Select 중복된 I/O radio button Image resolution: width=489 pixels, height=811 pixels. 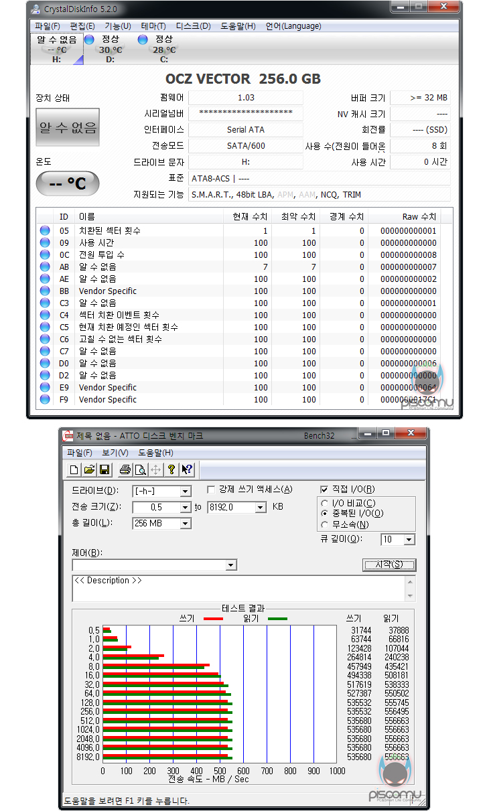click(x=326, y=513)
